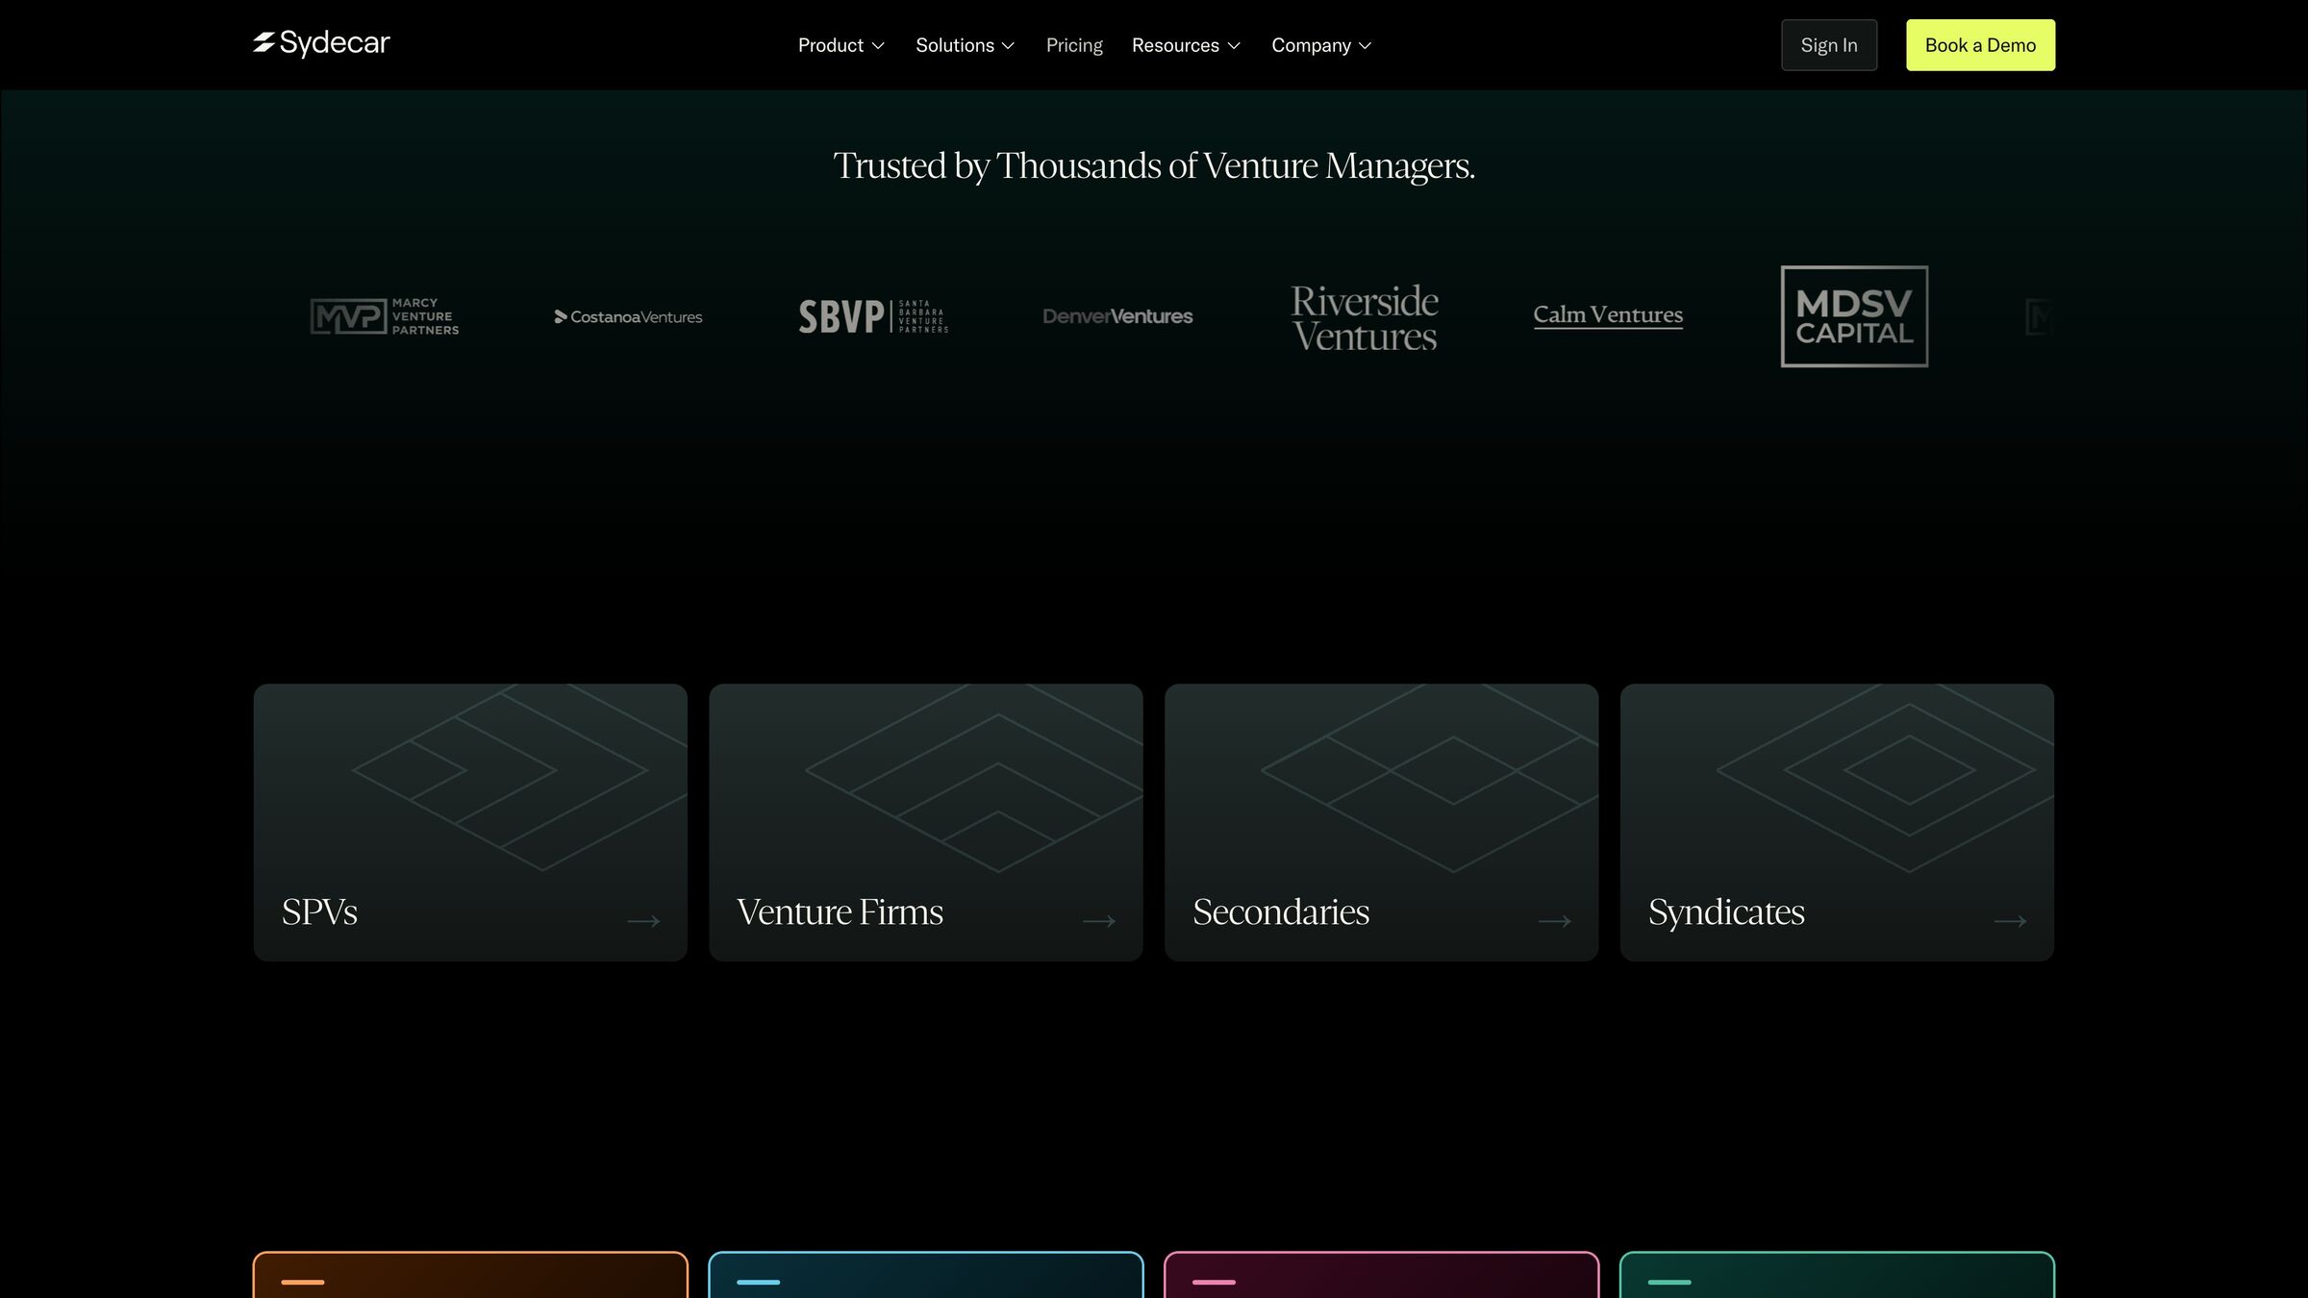Viewport: 2308px width, 1298px height.
Task: Go to the Pricing page
Action: click(1074, 45)
